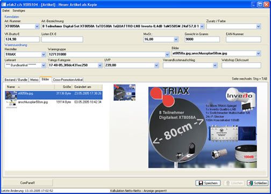Image resolution: width=271 pixels, height=194 pixels.
Task: Click the VK-Brutto € price field
Action: 22,39
